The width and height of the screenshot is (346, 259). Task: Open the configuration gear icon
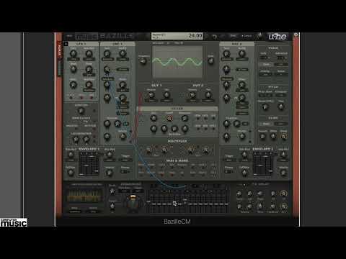[259, 36]
